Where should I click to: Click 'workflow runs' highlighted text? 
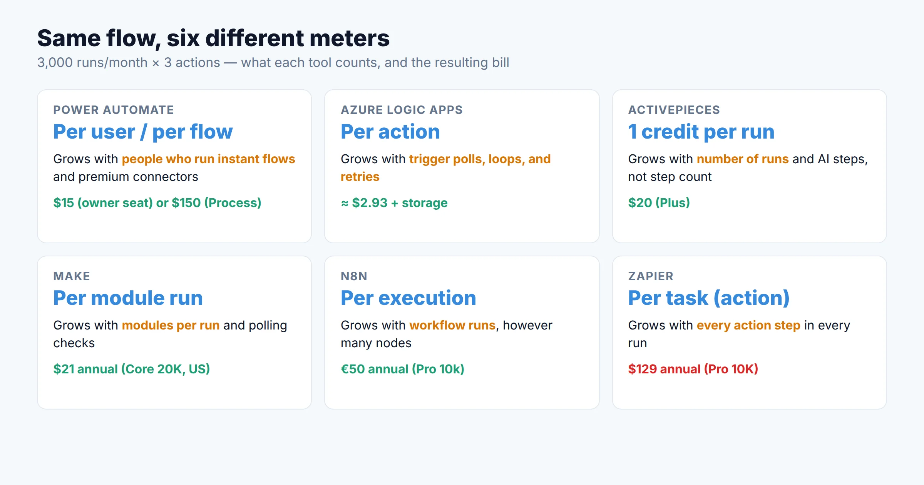click(452, 325)
